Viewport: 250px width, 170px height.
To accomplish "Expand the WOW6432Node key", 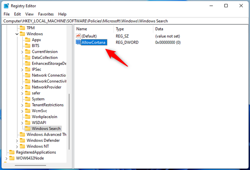I will [7, 158].
